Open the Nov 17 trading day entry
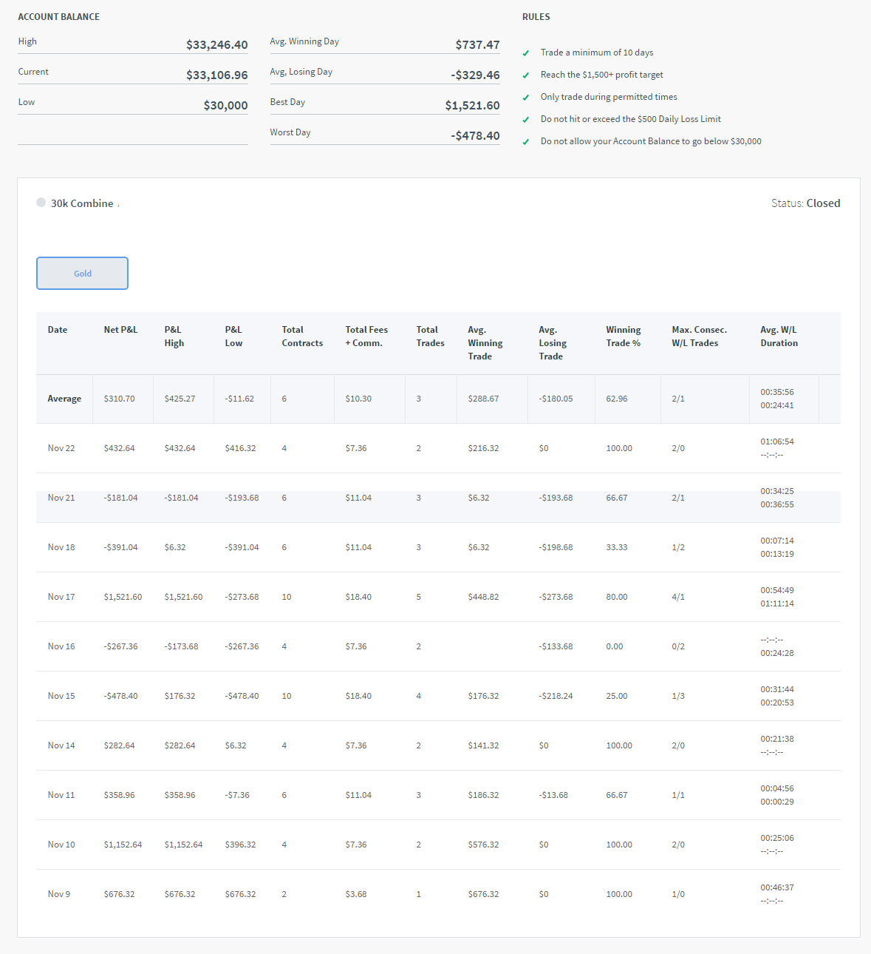 [61, 597]
